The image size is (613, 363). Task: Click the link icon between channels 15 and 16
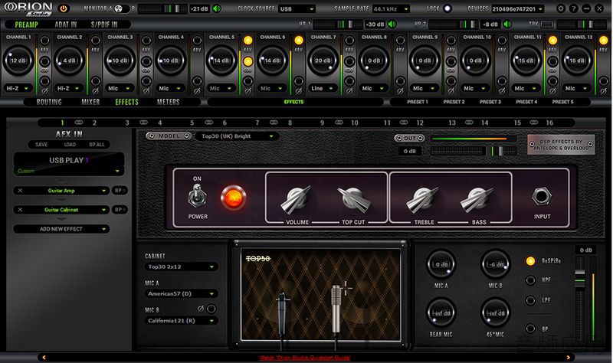coord(533,123)
